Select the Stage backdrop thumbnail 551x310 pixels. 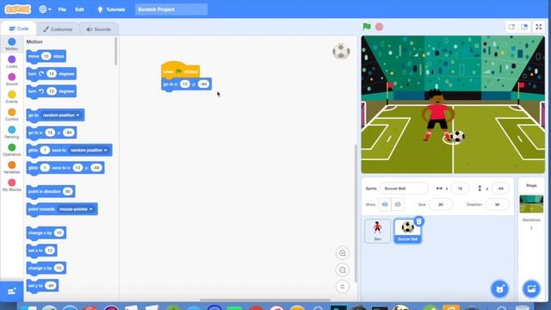point(531,204)
